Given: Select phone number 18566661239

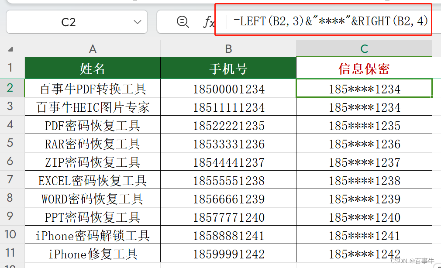Looking at the screenshot, I should click(x=228, y=198).
